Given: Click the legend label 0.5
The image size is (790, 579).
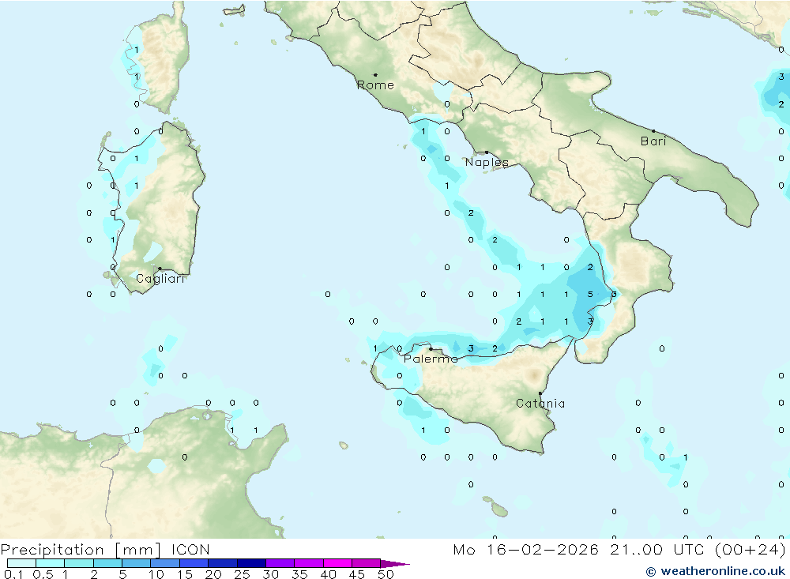Looking at the screenshot, I should click(43, 574).
